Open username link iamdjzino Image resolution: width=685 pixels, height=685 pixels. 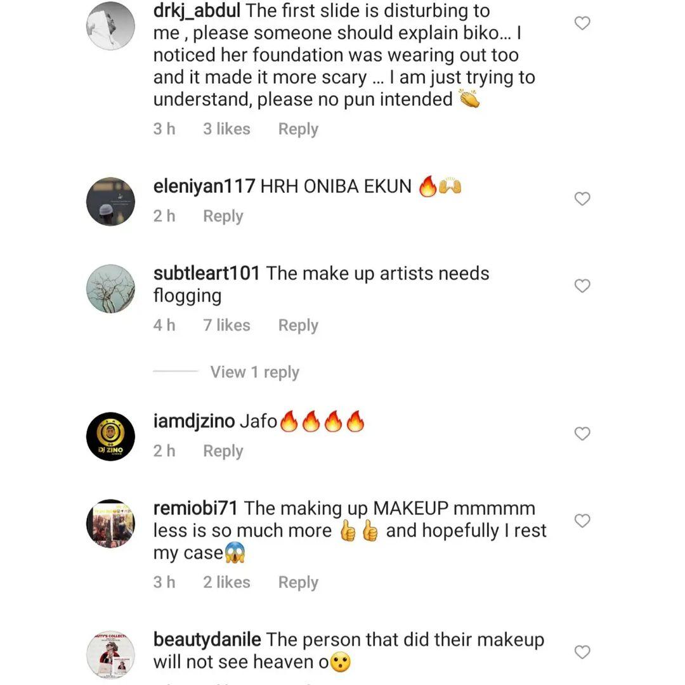pos(194,421)
